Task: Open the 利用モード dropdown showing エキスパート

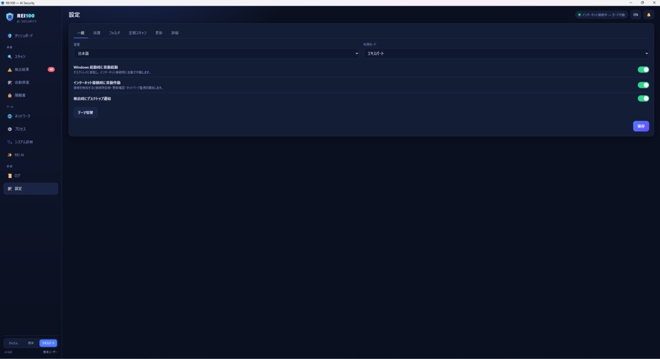Action: [x=507, y=53]
